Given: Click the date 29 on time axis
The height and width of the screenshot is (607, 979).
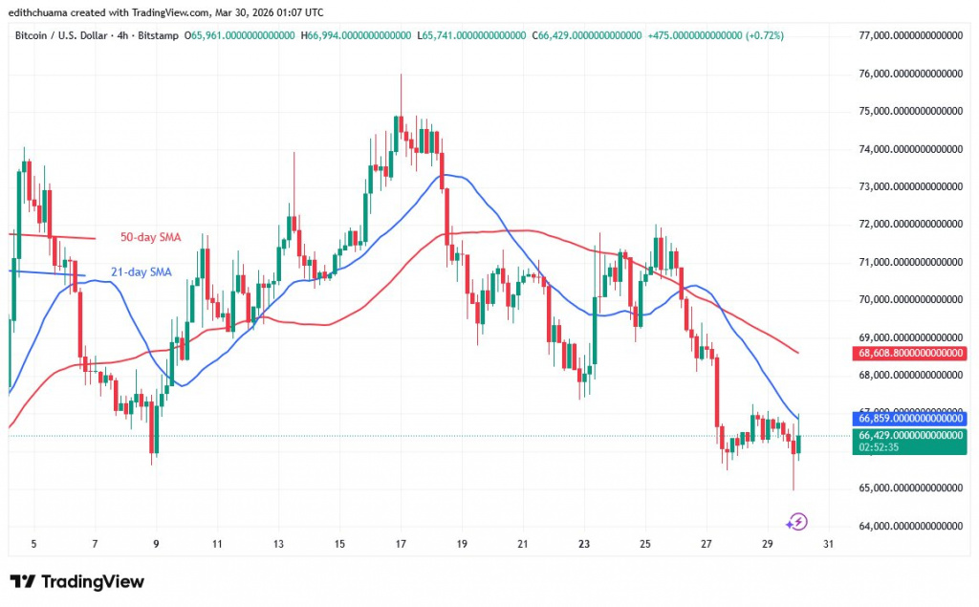Looking at the screenshot, I should coord(767,543).
